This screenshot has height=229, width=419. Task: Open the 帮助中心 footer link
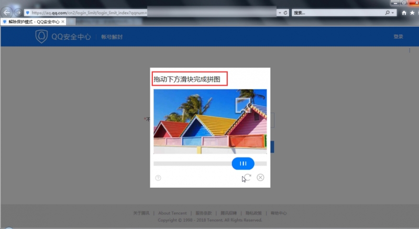pos(279,213)
